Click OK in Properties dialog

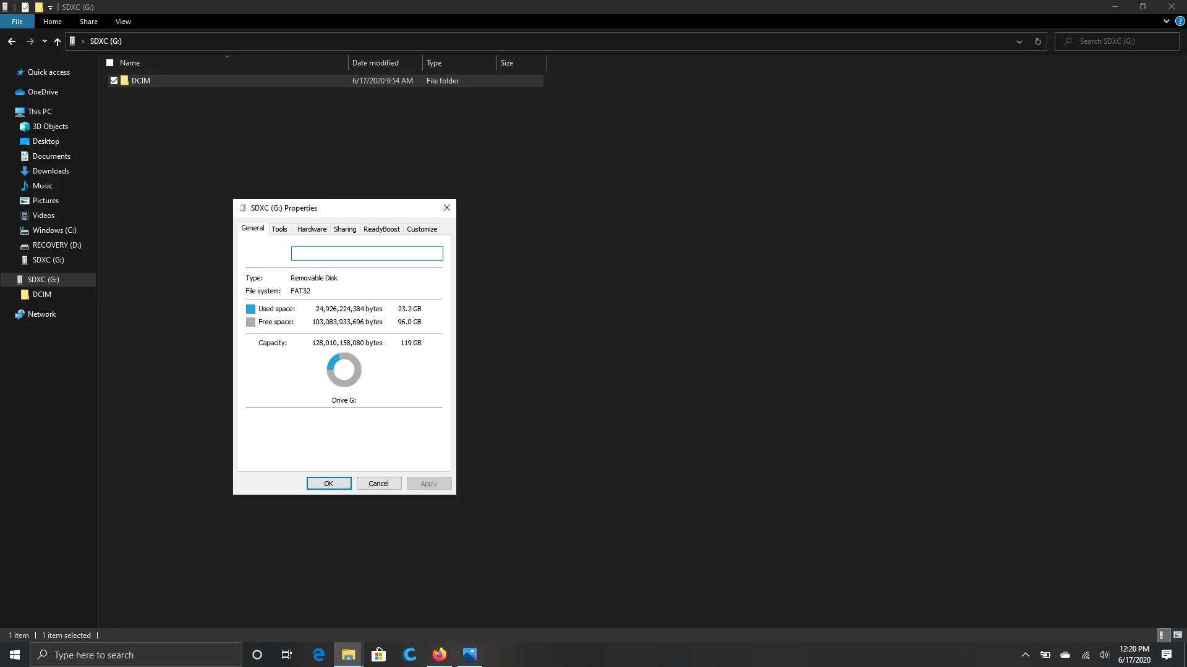[x=329, y=484]
